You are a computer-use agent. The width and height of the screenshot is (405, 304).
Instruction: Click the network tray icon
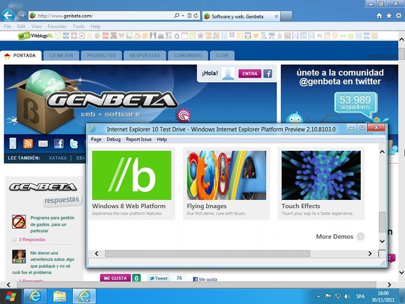(x=338, y=297)
